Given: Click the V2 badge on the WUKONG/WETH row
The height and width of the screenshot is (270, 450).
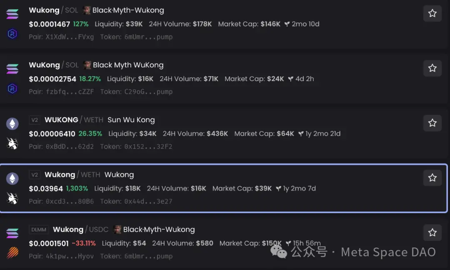Looking at the screenshot, I should 35,119.
